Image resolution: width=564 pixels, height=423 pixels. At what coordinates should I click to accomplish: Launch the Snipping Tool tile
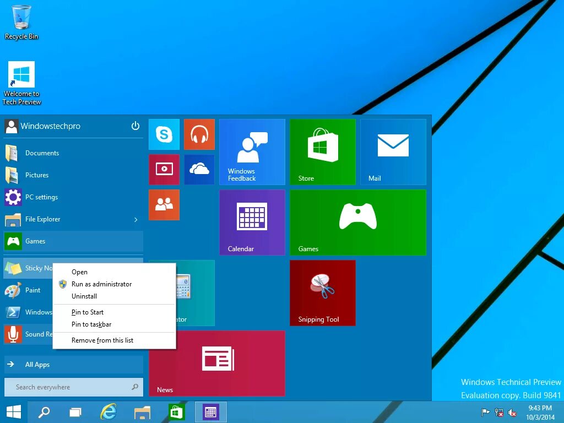(323, 293)
